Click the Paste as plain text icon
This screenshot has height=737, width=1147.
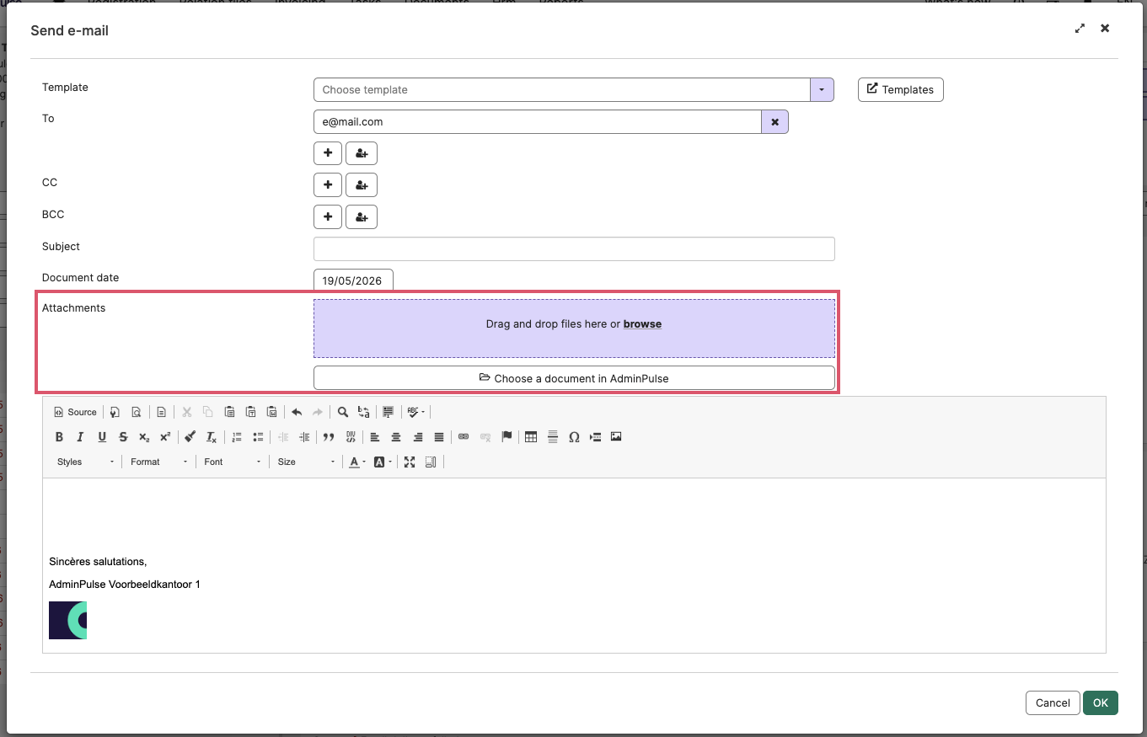[x=250, y=412]
